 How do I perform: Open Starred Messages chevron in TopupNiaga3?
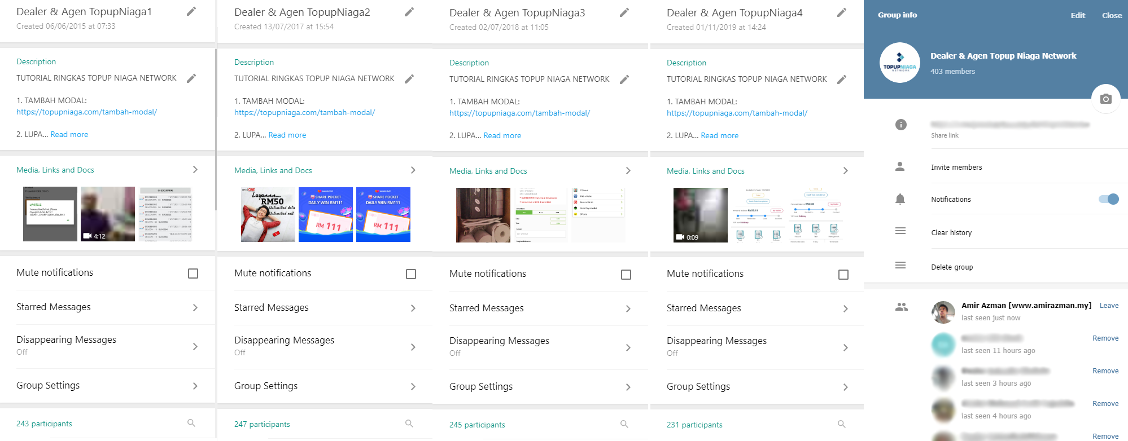pos(628,309)
